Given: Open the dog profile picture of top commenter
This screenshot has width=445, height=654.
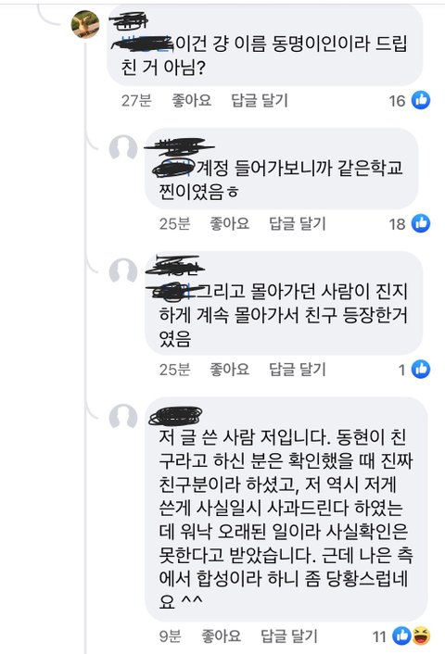Looking at the screenshot, I should point(85,25).
